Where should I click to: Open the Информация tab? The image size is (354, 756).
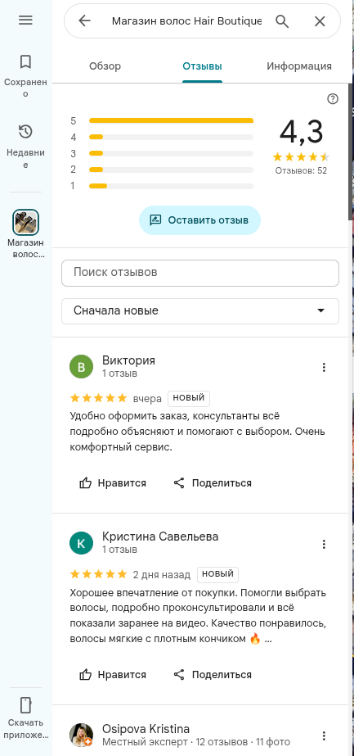click(299, 66)
